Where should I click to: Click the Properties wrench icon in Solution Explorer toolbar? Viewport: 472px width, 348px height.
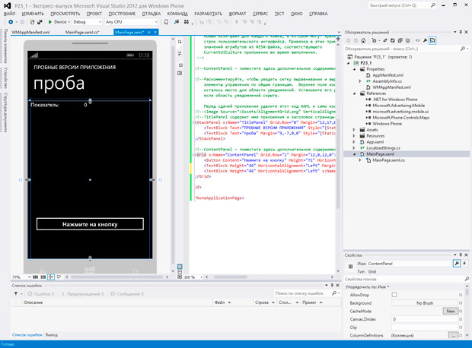click(425, 40)
